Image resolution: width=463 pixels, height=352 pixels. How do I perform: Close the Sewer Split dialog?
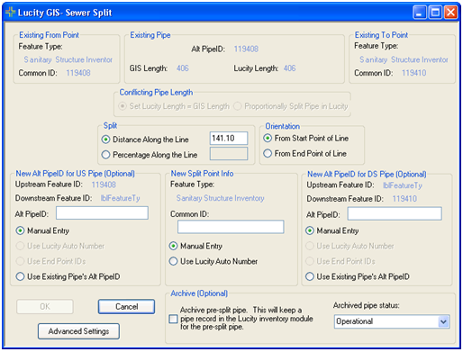click(450, 13)
